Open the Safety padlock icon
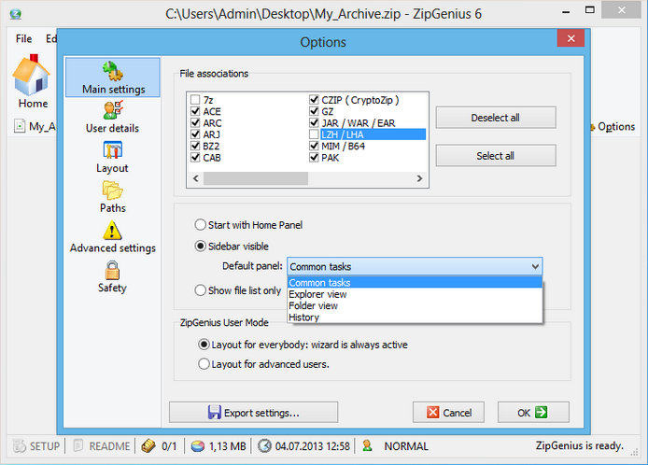Screen dimensions: 648x465 point(112,271)
